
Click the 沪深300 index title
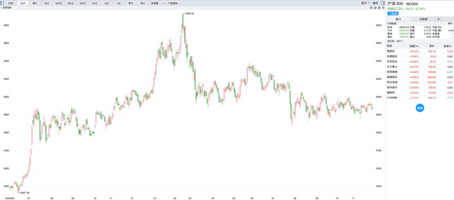(x=395, y=3)
